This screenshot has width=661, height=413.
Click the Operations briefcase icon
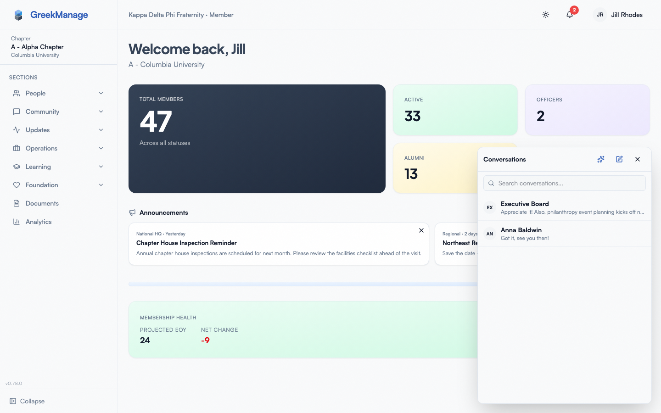pyautogui.click(x=17, y=148)
